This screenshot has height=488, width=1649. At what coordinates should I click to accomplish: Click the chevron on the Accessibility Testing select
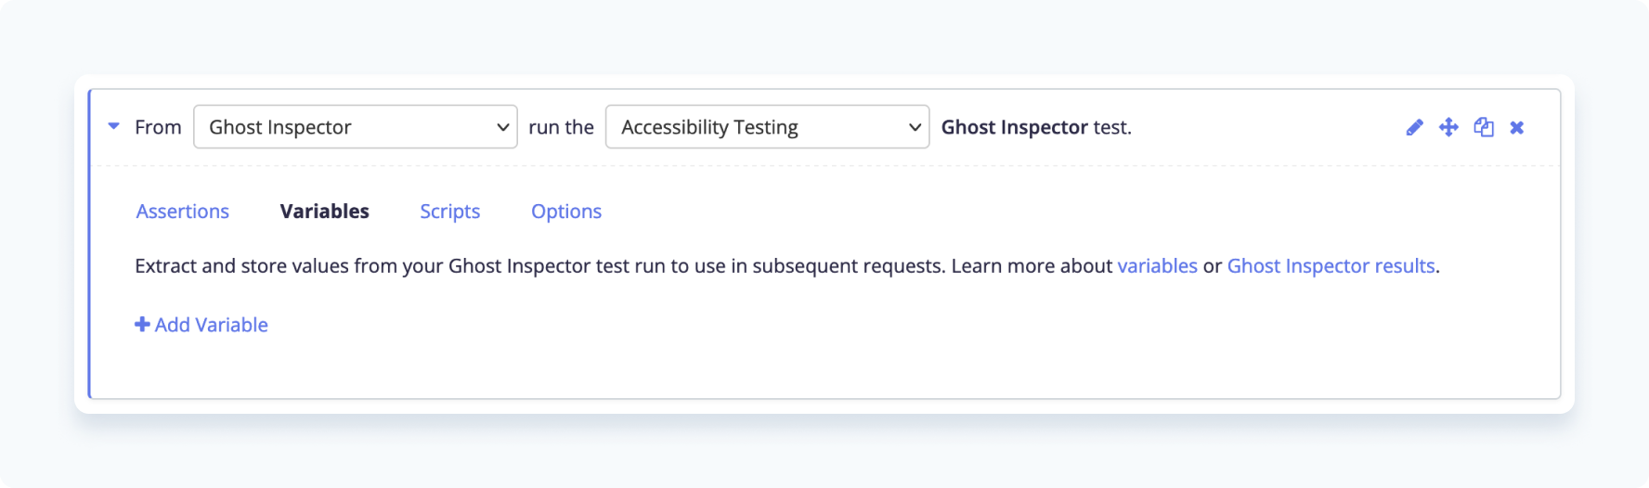click(915, 127)
